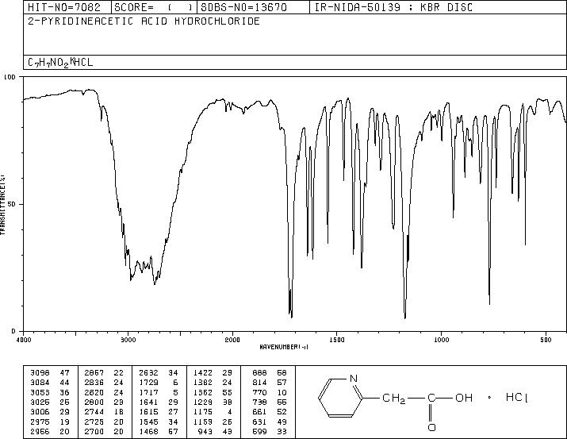Viewport: 567px width, 439px height.
Task: Click the 2700 wavenumber in the peak table
Action: tap(94, 432)
